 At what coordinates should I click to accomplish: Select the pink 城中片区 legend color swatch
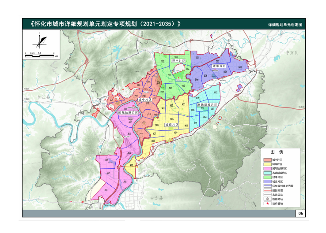[x=267, y=160]
